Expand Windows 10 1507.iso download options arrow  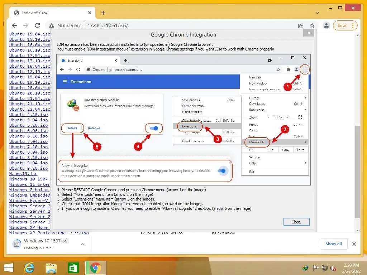pos(83,244)
